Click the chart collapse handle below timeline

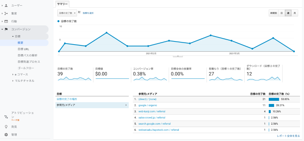[178, 56]
